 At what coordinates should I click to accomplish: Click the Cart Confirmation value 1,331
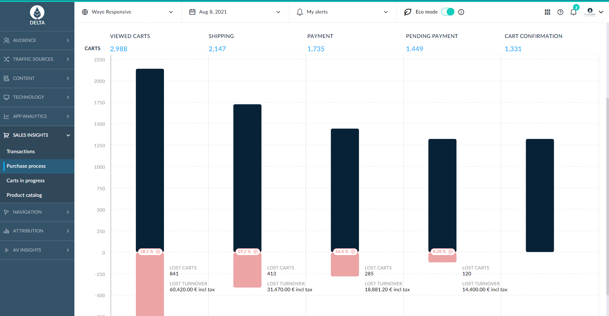point(513,49)
